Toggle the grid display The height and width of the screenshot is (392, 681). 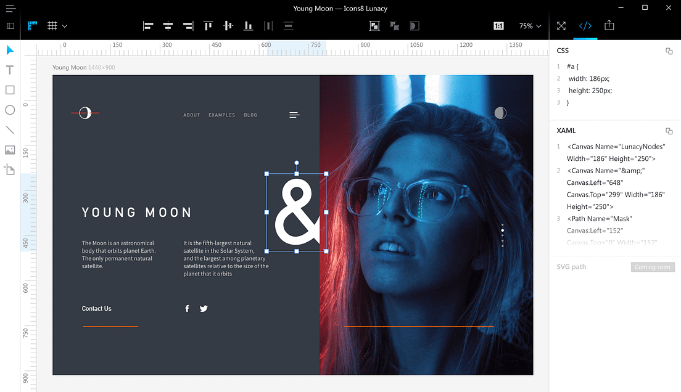52,26
